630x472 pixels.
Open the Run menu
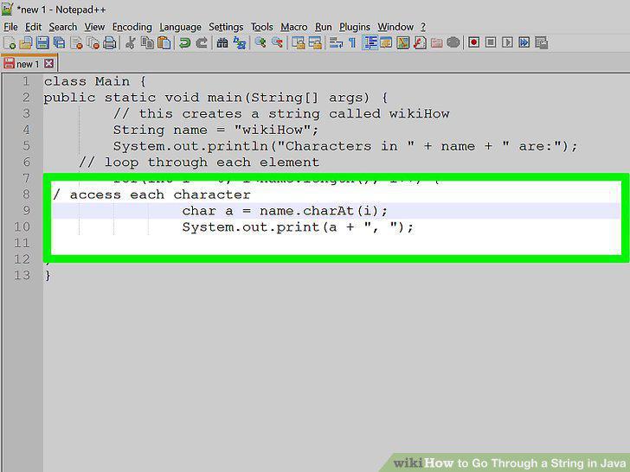(324, 27)
